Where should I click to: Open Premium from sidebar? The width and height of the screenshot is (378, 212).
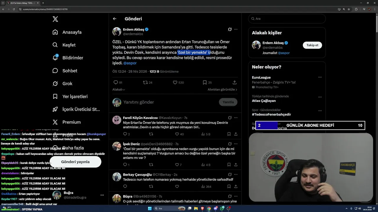point(66,122)
